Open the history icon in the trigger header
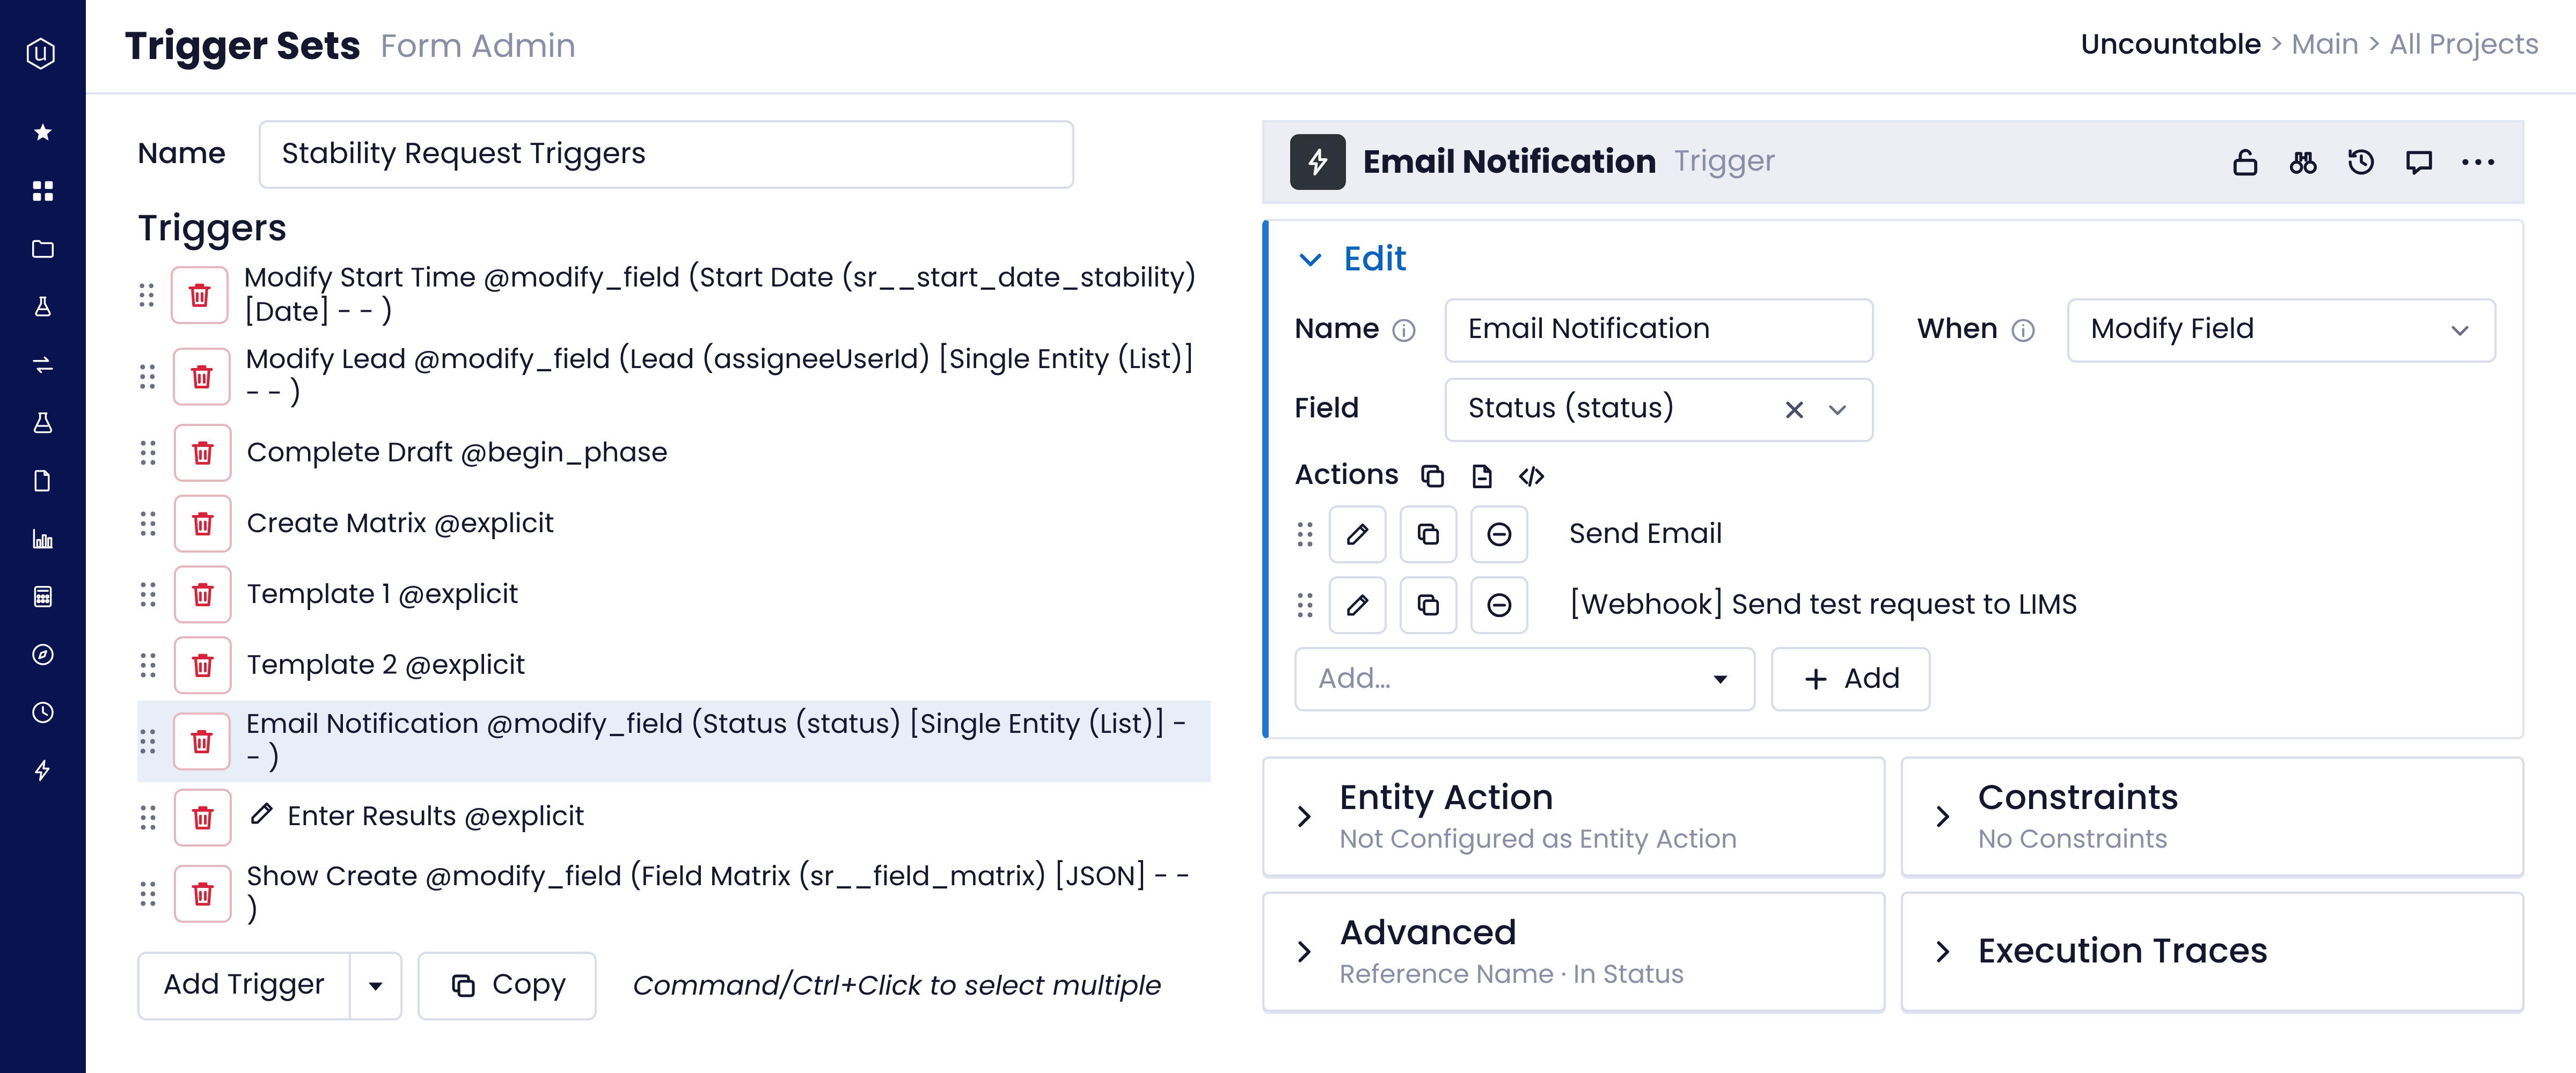This screenshot has height=1073, width=2576. pyautogui.click(x=2361, y=162)
